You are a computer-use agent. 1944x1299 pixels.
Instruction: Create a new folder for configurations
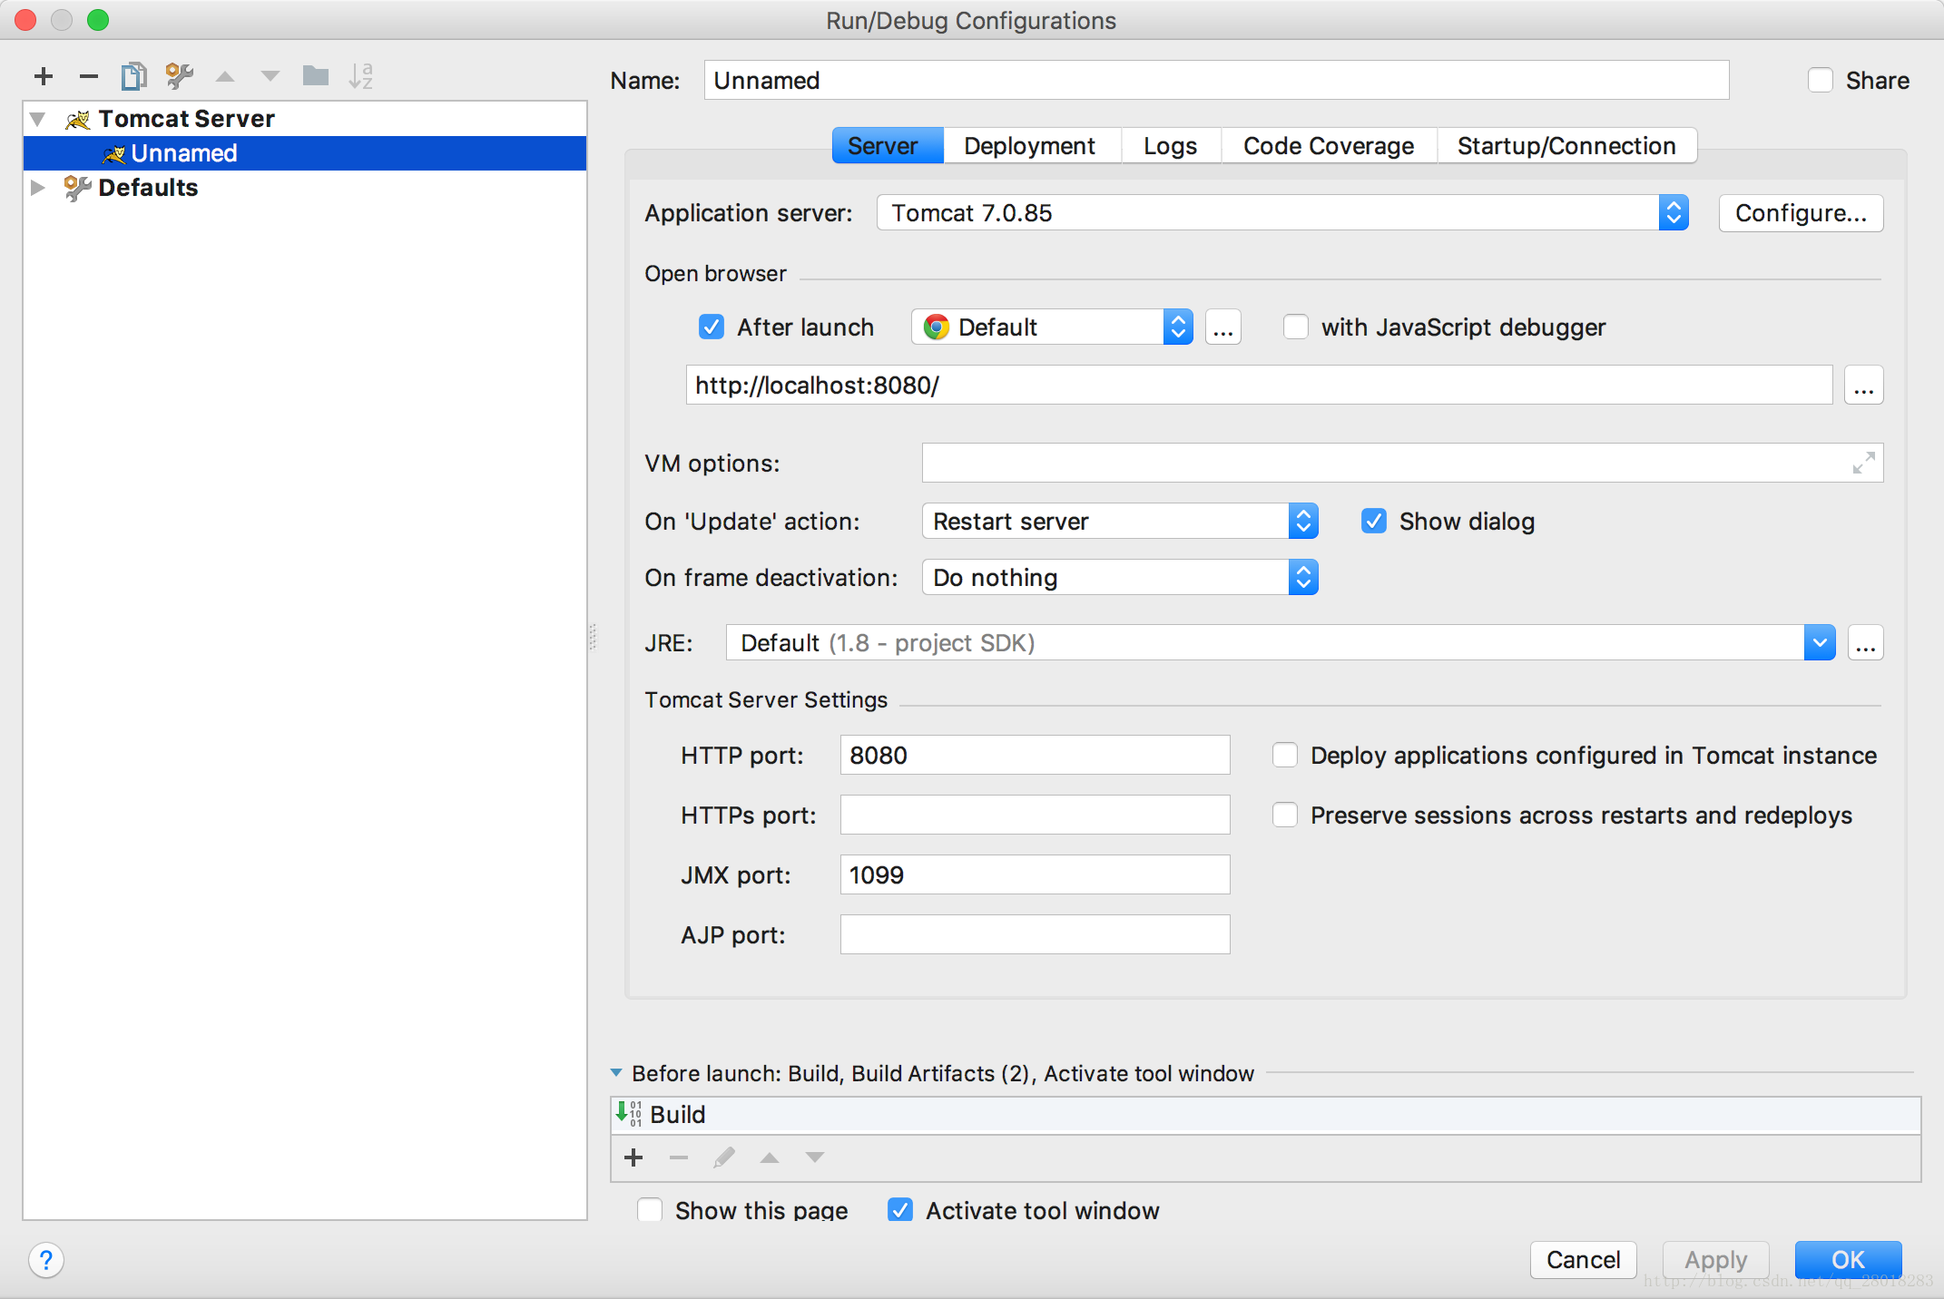coord(315,76)
